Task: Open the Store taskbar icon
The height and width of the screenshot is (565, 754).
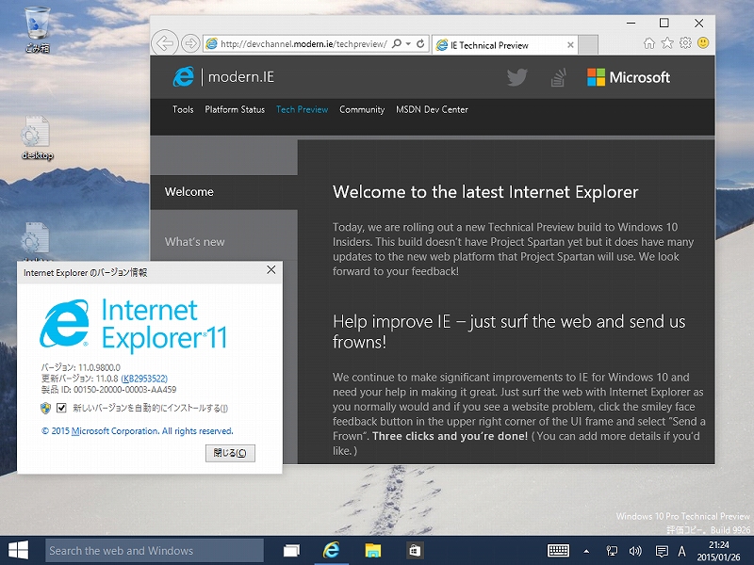Action: [x=415, y=551]
